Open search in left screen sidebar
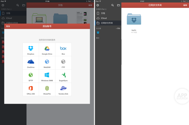Viewport: 189px width, 125px height. pos(18,5)
